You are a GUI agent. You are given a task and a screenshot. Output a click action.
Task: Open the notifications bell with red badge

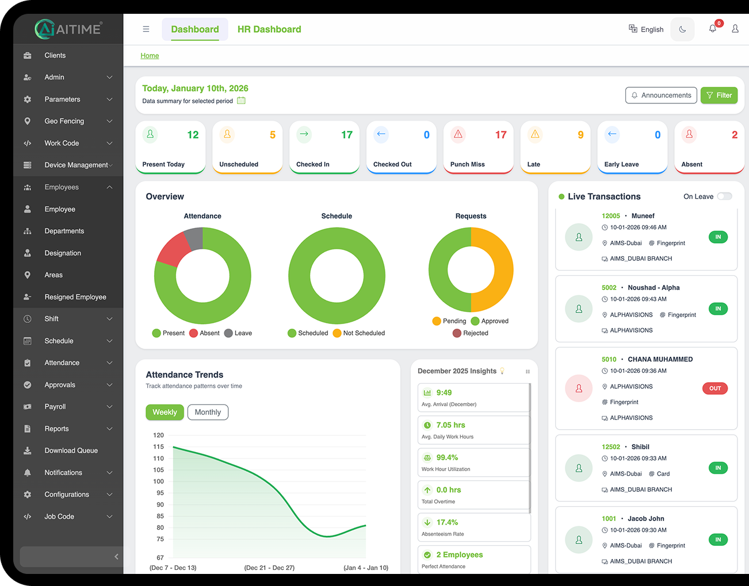712,28
